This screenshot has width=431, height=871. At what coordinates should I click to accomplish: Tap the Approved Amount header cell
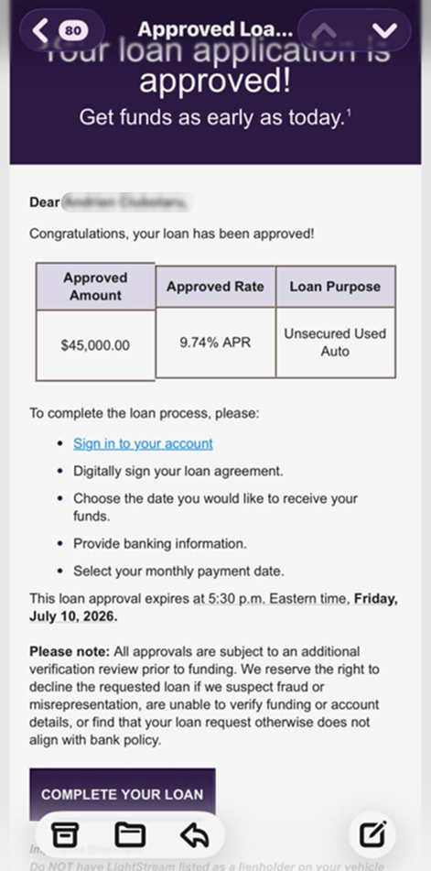tap(95, 286)
